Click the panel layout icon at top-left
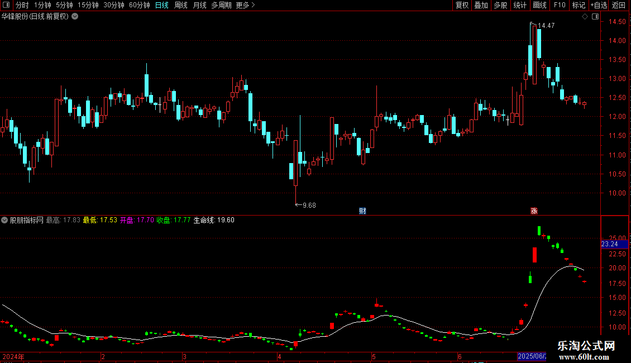 [x=6, y=5]
